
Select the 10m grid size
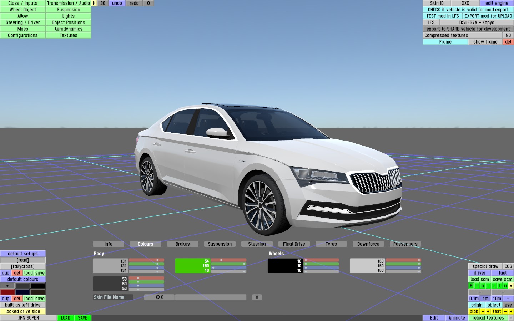coord(497,299)
